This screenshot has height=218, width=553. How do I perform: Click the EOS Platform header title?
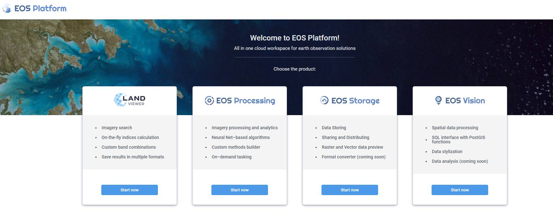click(x=41, y=8)
